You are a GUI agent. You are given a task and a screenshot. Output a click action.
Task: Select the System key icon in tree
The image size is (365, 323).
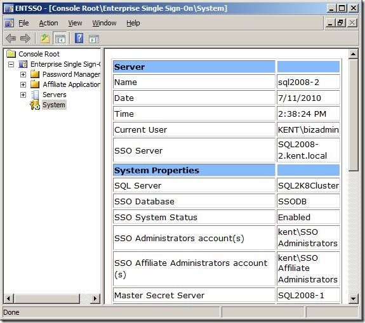pos(35,105)
